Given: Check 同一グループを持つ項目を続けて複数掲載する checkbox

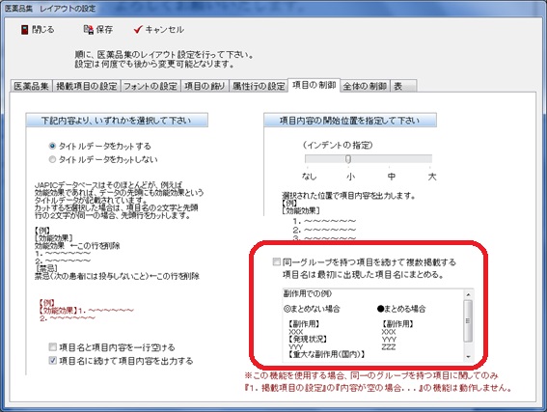Looking at the screenshot, I should click(277, 261).
